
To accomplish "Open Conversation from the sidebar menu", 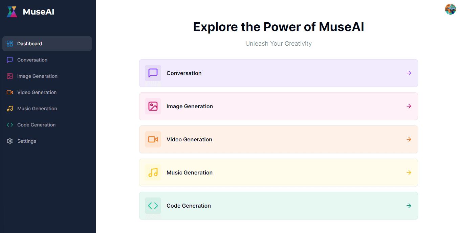I will pyautogui.click(x=32, y=60).
